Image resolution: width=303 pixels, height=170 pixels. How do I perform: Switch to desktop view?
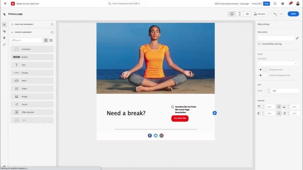pos(232,14)
